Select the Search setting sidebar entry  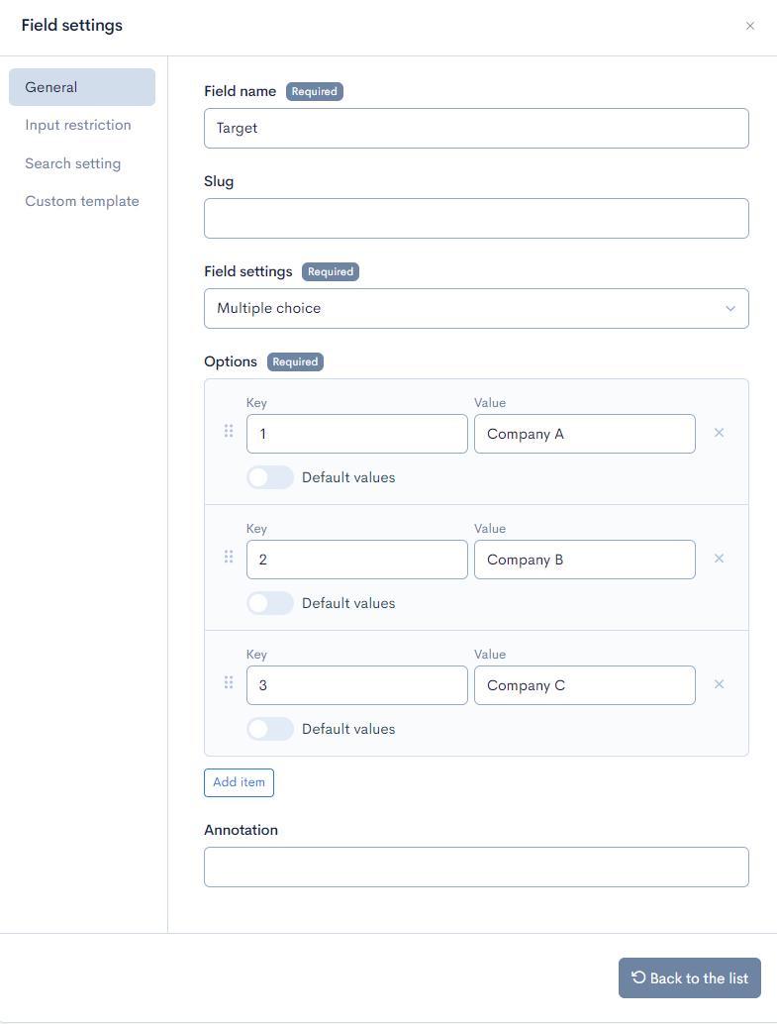pos(73,162)
